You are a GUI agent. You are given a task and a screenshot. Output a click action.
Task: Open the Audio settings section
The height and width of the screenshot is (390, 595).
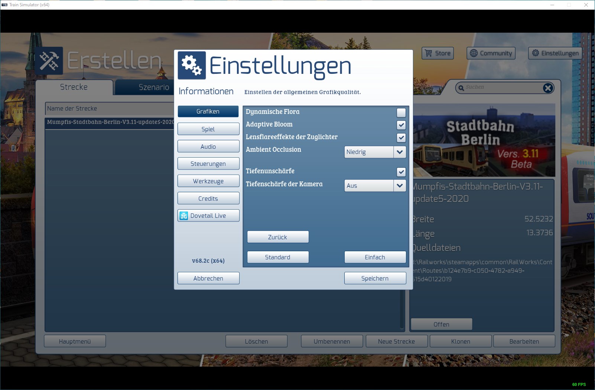point(208,147)
